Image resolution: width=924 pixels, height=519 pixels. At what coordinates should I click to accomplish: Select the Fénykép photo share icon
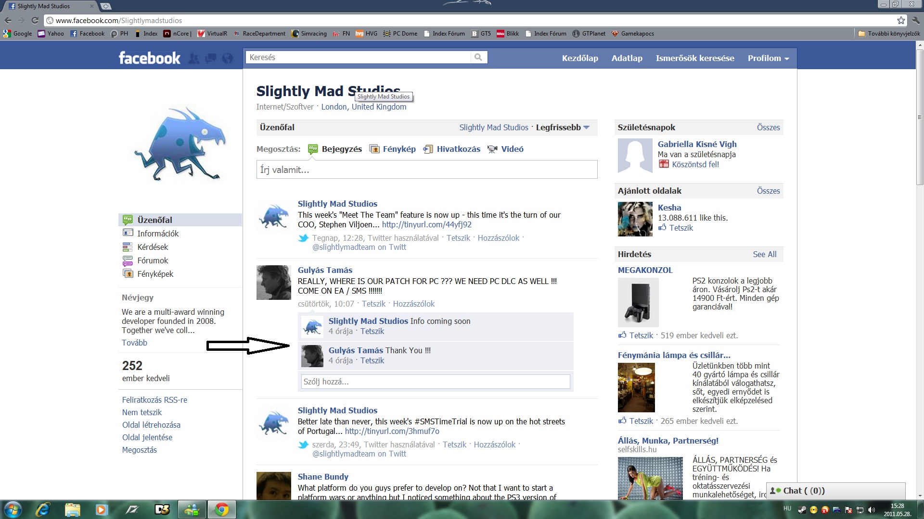374,149
